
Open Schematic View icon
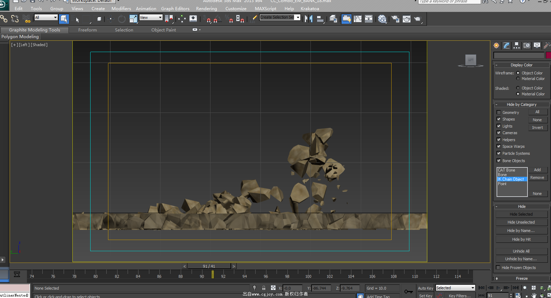pyautogui.click(x=368, y=19)
